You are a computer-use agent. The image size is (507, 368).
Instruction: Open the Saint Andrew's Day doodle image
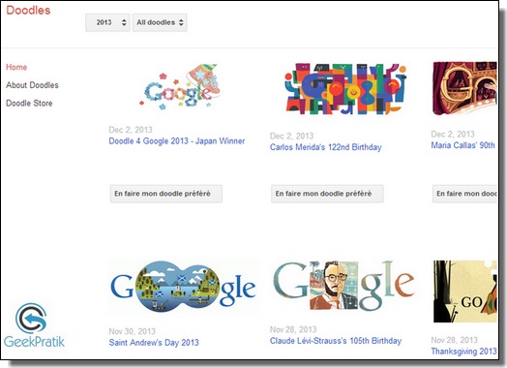183,287
